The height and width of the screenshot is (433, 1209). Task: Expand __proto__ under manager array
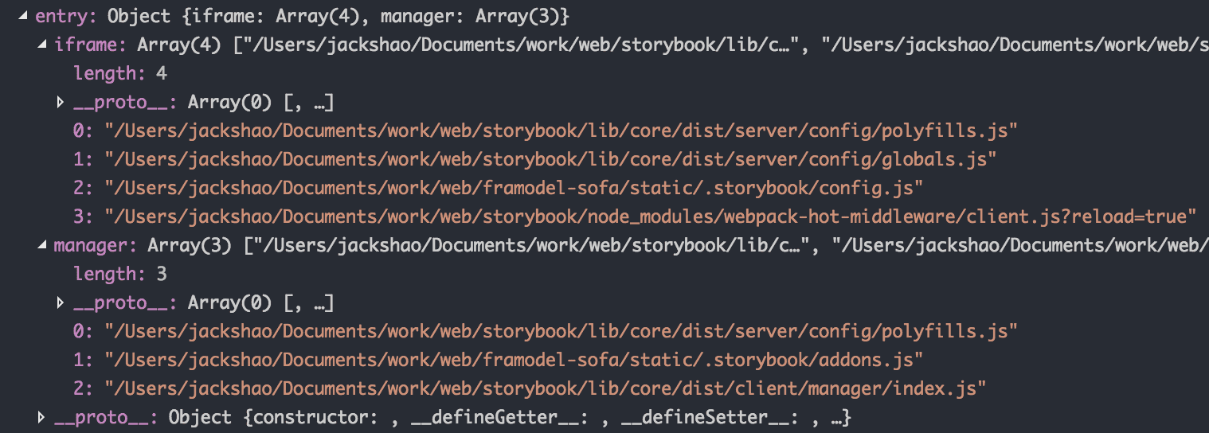coord(61,303)
